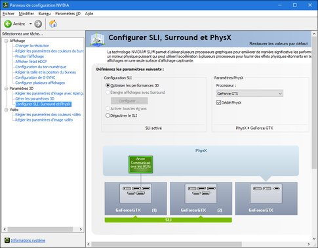
Task: Open Configuration de G-SYNC task
Action: click(35, 77)
